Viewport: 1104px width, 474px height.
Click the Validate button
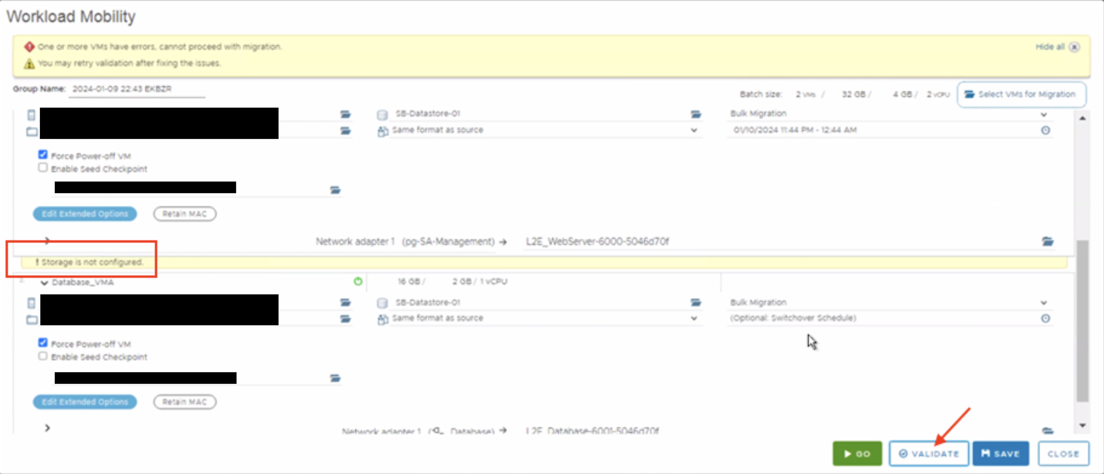click(929, 454)
